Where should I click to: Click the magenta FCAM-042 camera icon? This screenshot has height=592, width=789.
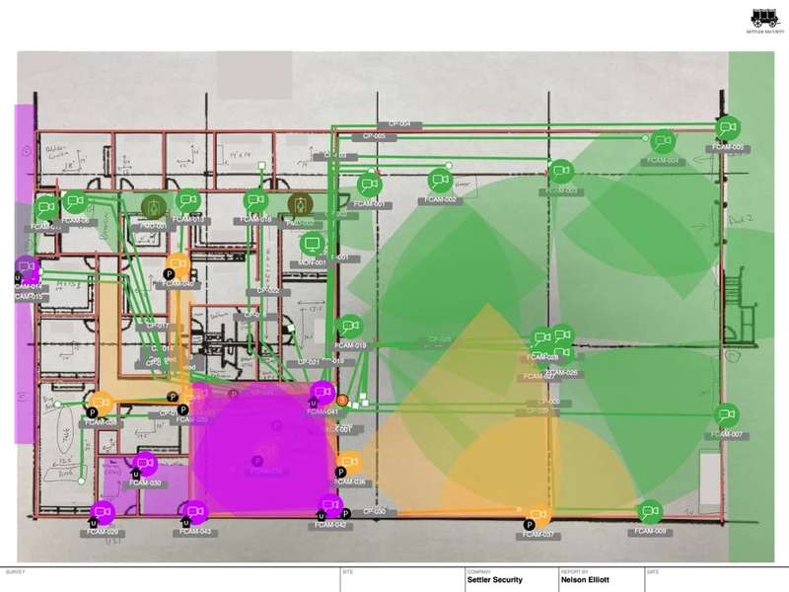(330, 506)
